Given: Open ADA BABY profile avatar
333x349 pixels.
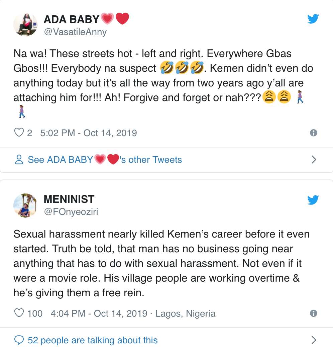Looking at the screenshot, I should [x=25, y=25].
